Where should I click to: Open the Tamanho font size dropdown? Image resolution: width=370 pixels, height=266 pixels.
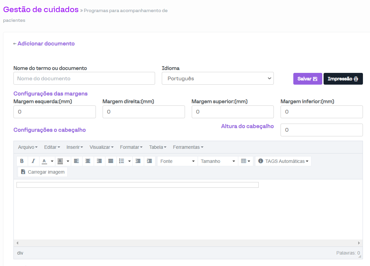[x=218, y=161]
